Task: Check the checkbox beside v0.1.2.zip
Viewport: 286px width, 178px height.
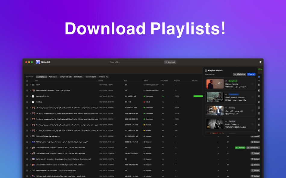Action: pos(27,102)
